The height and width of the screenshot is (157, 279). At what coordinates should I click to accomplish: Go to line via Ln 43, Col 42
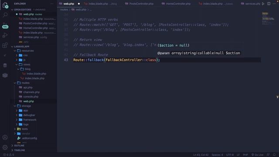[201, 155]
